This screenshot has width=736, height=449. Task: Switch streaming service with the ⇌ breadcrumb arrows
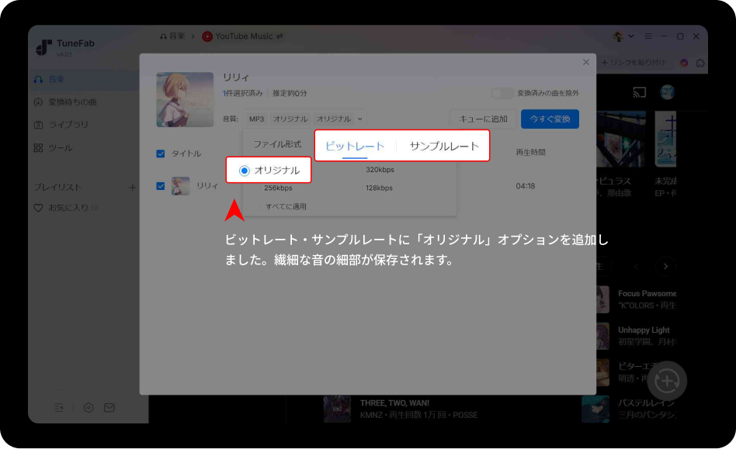[x=278, y=36]
